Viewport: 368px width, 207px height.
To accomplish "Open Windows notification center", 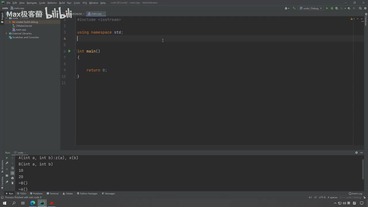I will (x=362, y=203).
